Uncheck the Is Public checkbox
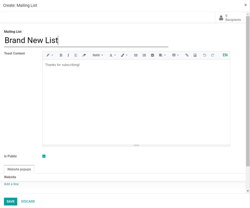Screen dimensions: 250x208 44,156
